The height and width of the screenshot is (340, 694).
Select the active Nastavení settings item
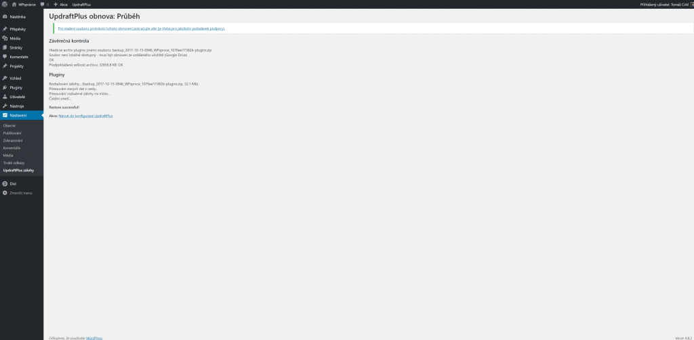[x=22, y=115]
